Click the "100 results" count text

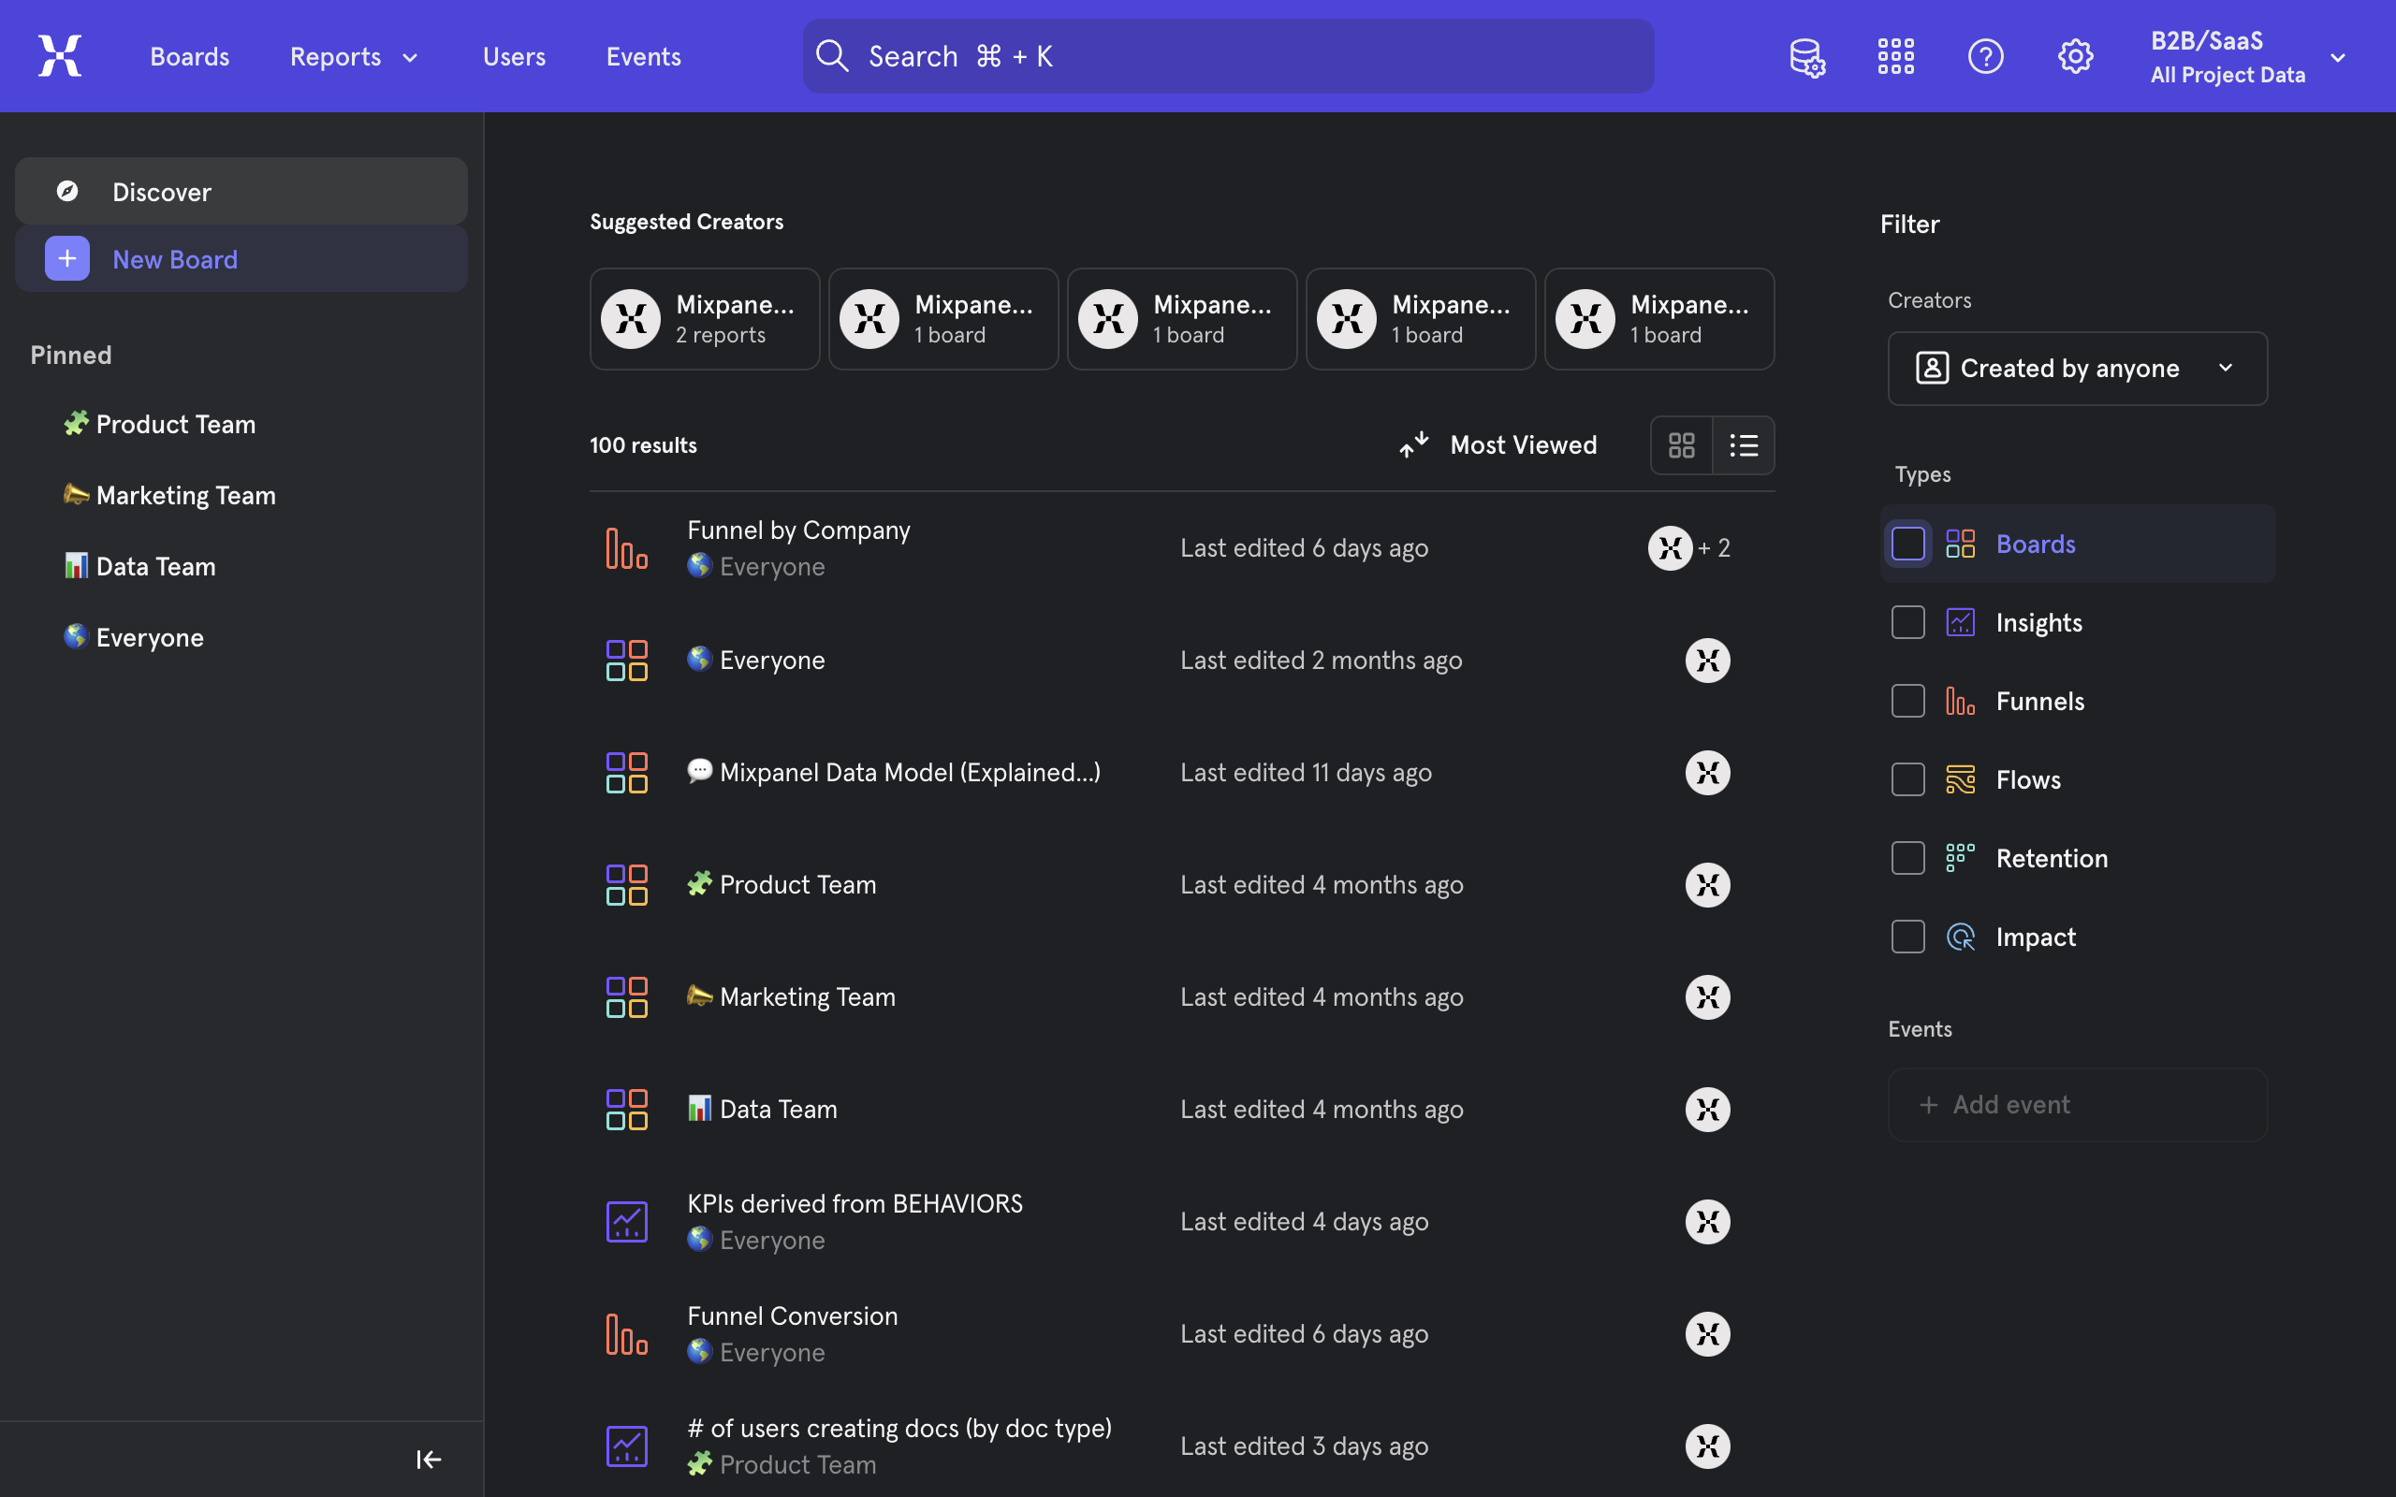coord(644,445)
